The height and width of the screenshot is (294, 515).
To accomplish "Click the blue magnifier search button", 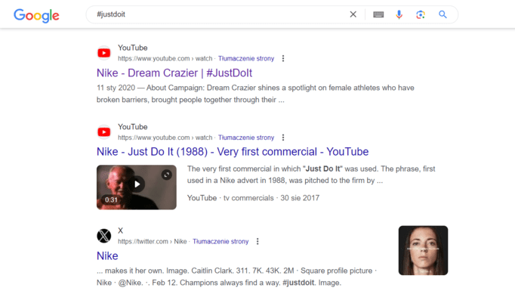I will [443, 14].
